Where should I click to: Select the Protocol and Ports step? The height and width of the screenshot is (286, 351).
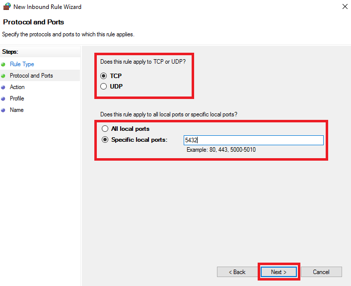click(x=31, y=76)
